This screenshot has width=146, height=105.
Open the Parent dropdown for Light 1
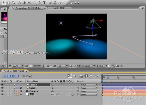coord(89,88)
